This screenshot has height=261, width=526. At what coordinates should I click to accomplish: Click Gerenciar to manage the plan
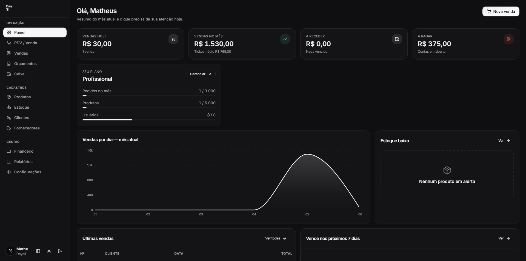tap(201, 74)
